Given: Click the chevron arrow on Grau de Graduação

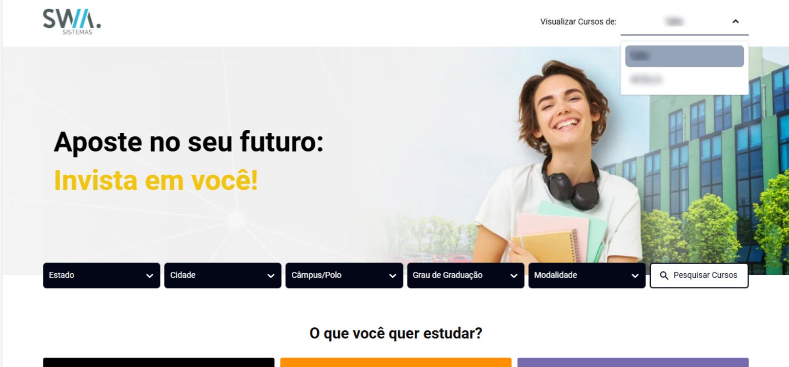Looking at the screenshot, I should tap(514, 276).
